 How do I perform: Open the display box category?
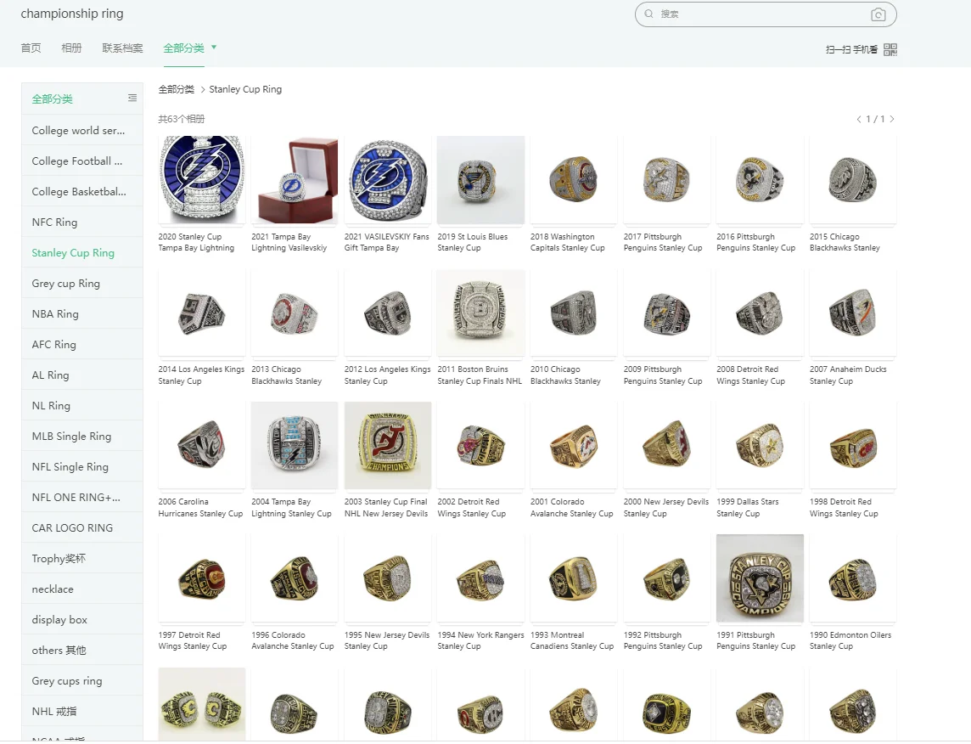82,619
